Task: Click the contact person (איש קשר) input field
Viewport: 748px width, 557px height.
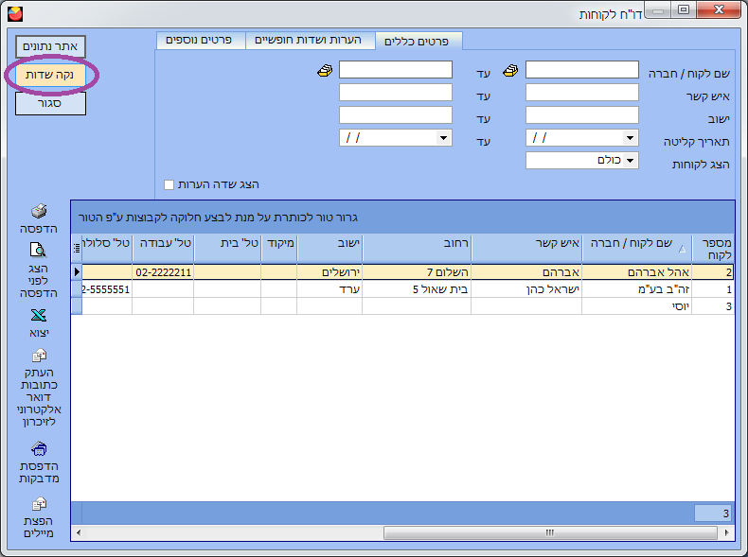Action: point(581,93)
